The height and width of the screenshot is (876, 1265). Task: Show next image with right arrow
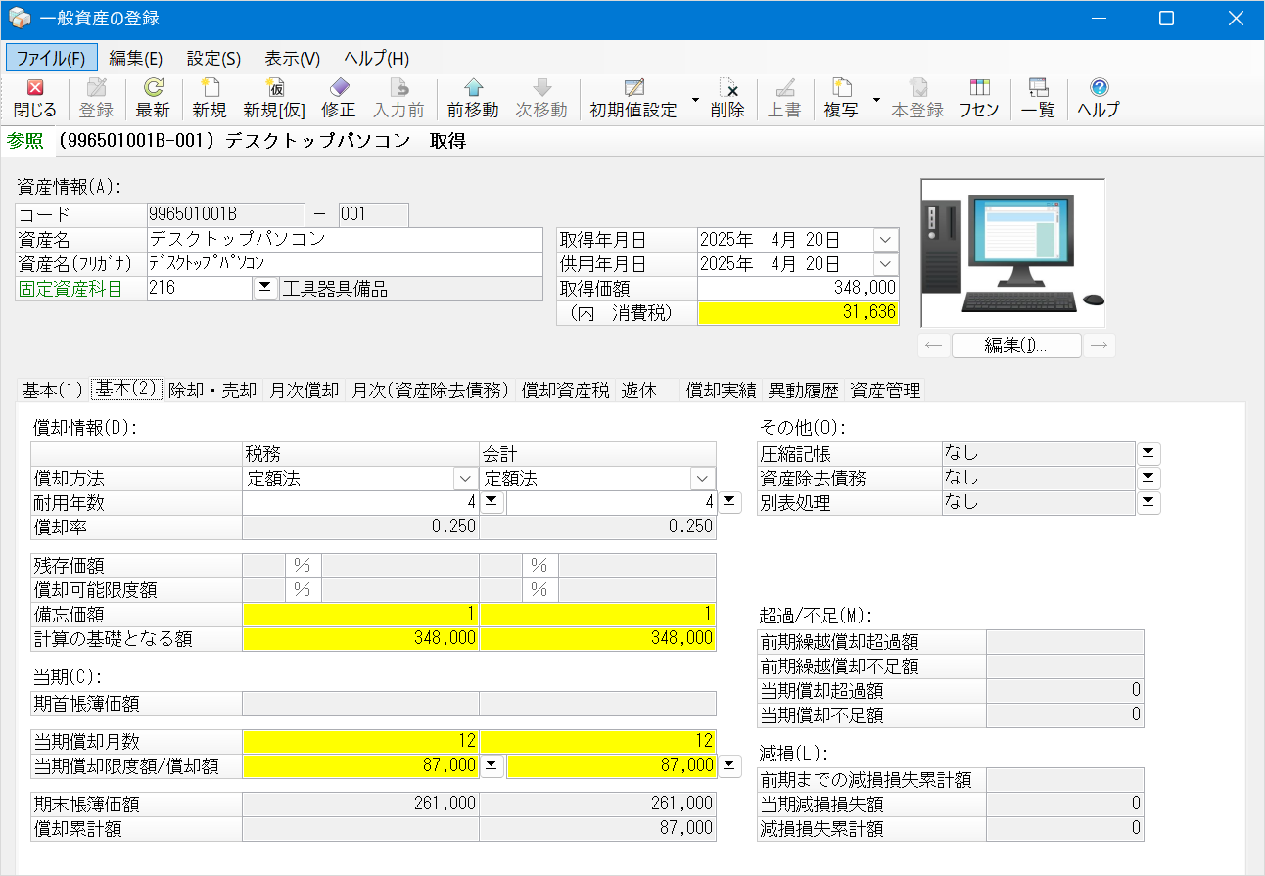(x=1101, y=345)
